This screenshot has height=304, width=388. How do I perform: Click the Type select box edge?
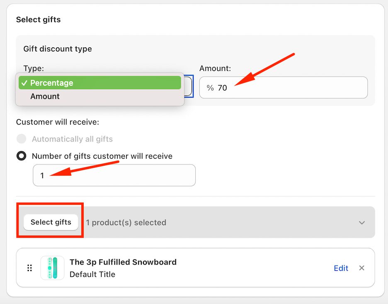(189, 86)
